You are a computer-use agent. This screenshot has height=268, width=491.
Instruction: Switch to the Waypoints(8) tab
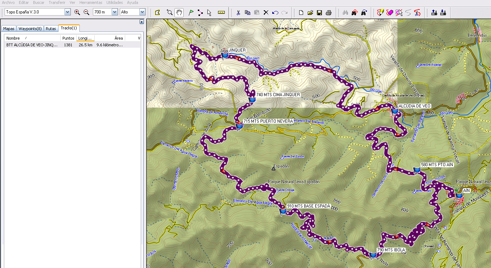(30, 29)
